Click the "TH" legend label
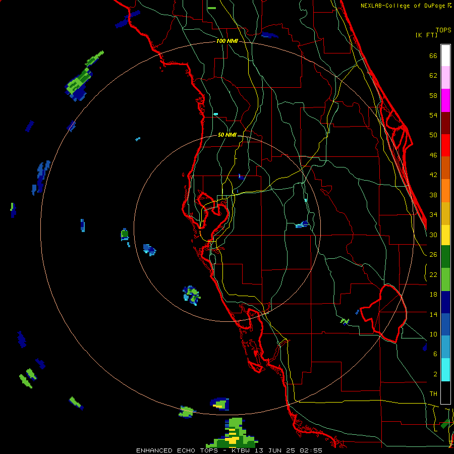Screen dimensions: 454x454 click(433, 394)
